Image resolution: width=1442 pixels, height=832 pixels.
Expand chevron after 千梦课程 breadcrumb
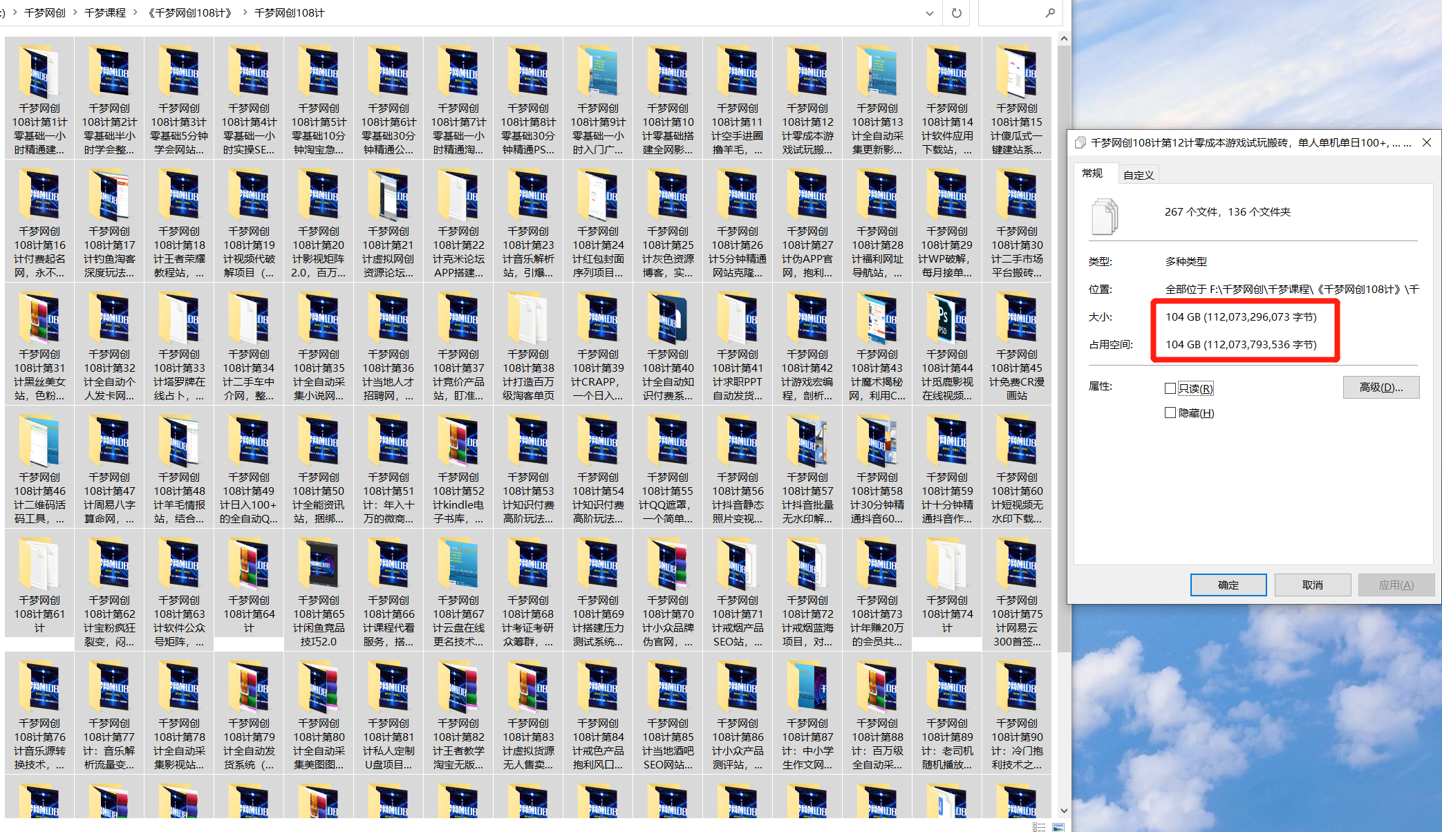point(135,13)
